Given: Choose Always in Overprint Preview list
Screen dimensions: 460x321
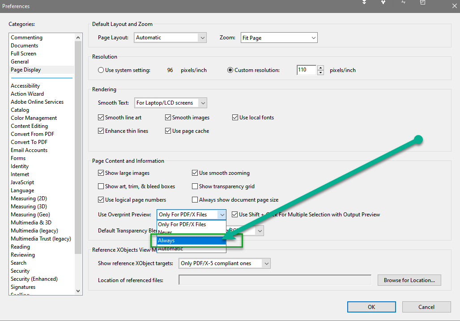Looking at the screenshot, I should 191,241.
